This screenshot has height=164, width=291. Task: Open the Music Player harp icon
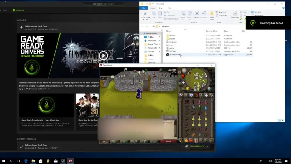click(x=211, y=141)
